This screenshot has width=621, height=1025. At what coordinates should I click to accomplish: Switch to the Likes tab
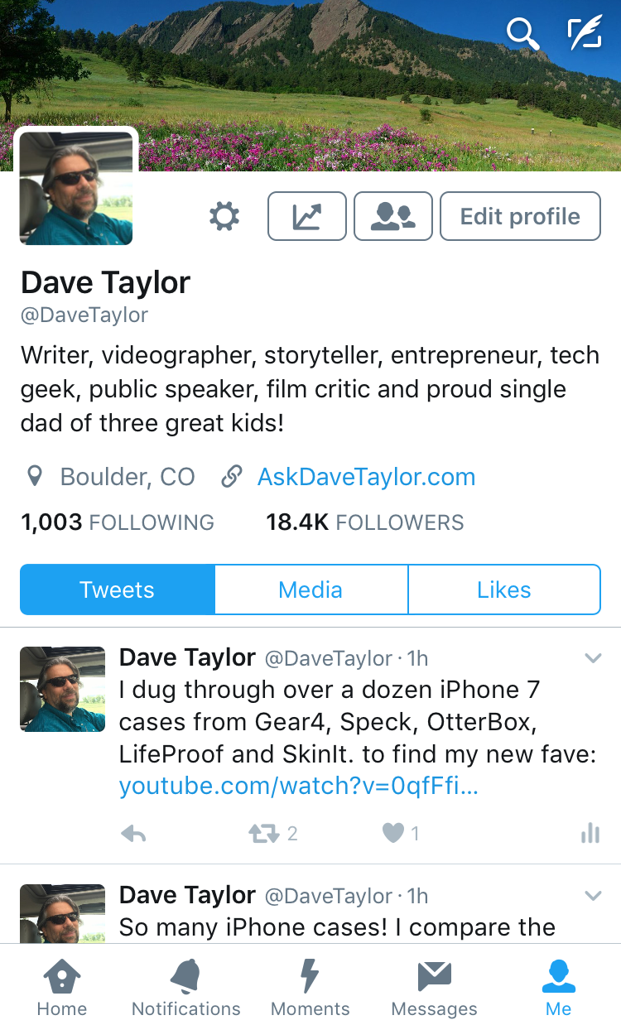click(x=504, y=589)
